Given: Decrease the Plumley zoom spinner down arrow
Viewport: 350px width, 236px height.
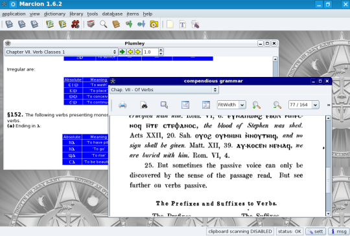Looking at the screenshot, I should 161,54.
